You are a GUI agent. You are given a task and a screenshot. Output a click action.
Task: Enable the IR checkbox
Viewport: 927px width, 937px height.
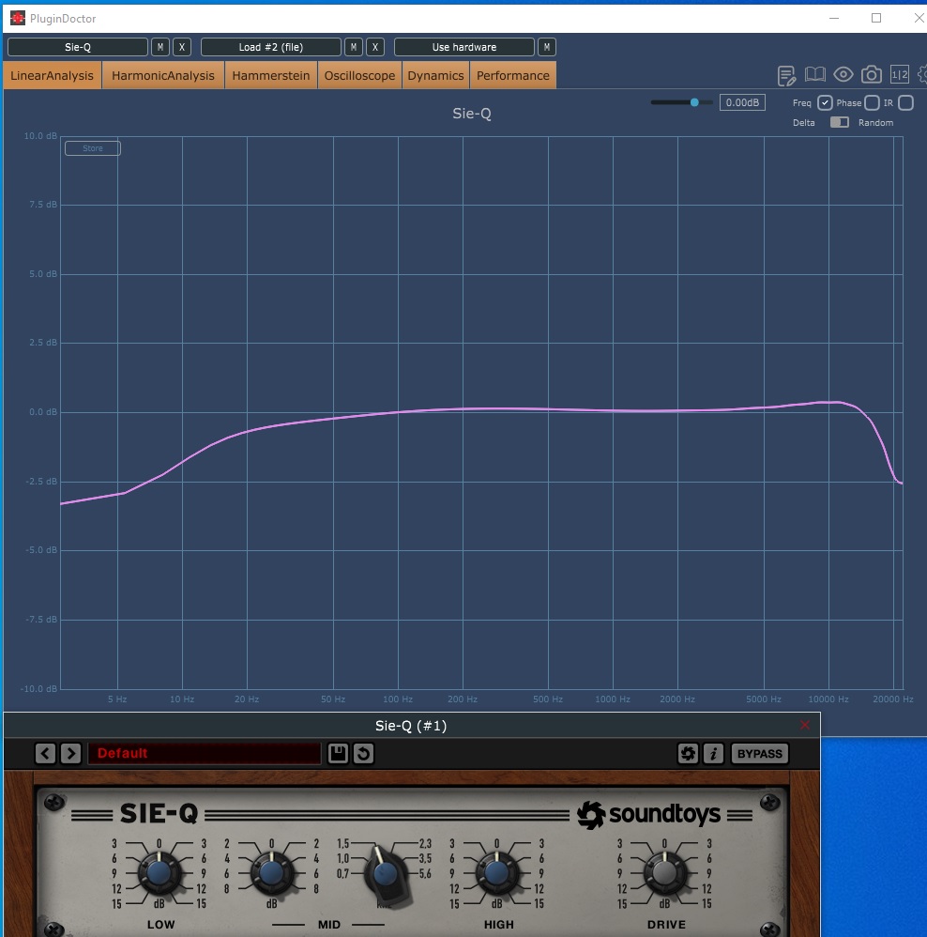(905, 103)
